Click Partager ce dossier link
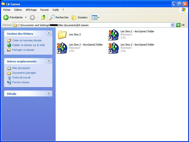The width and height of the screenshot is (189, 142). pyautogui.click(x=23, y=50)
